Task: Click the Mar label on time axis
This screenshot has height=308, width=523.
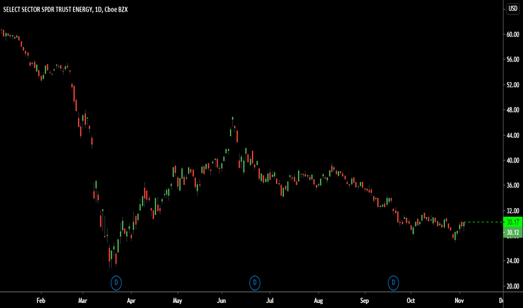Action: pos(82,301)
